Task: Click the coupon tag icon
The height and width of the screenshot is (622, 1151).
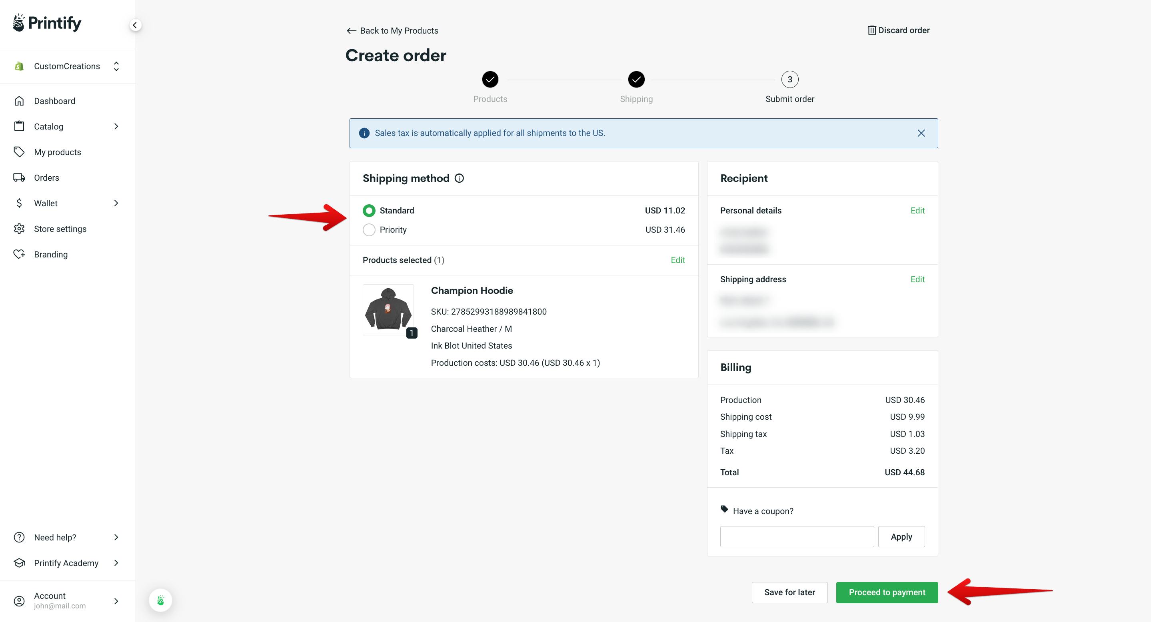Action: (x=724, y=508)
